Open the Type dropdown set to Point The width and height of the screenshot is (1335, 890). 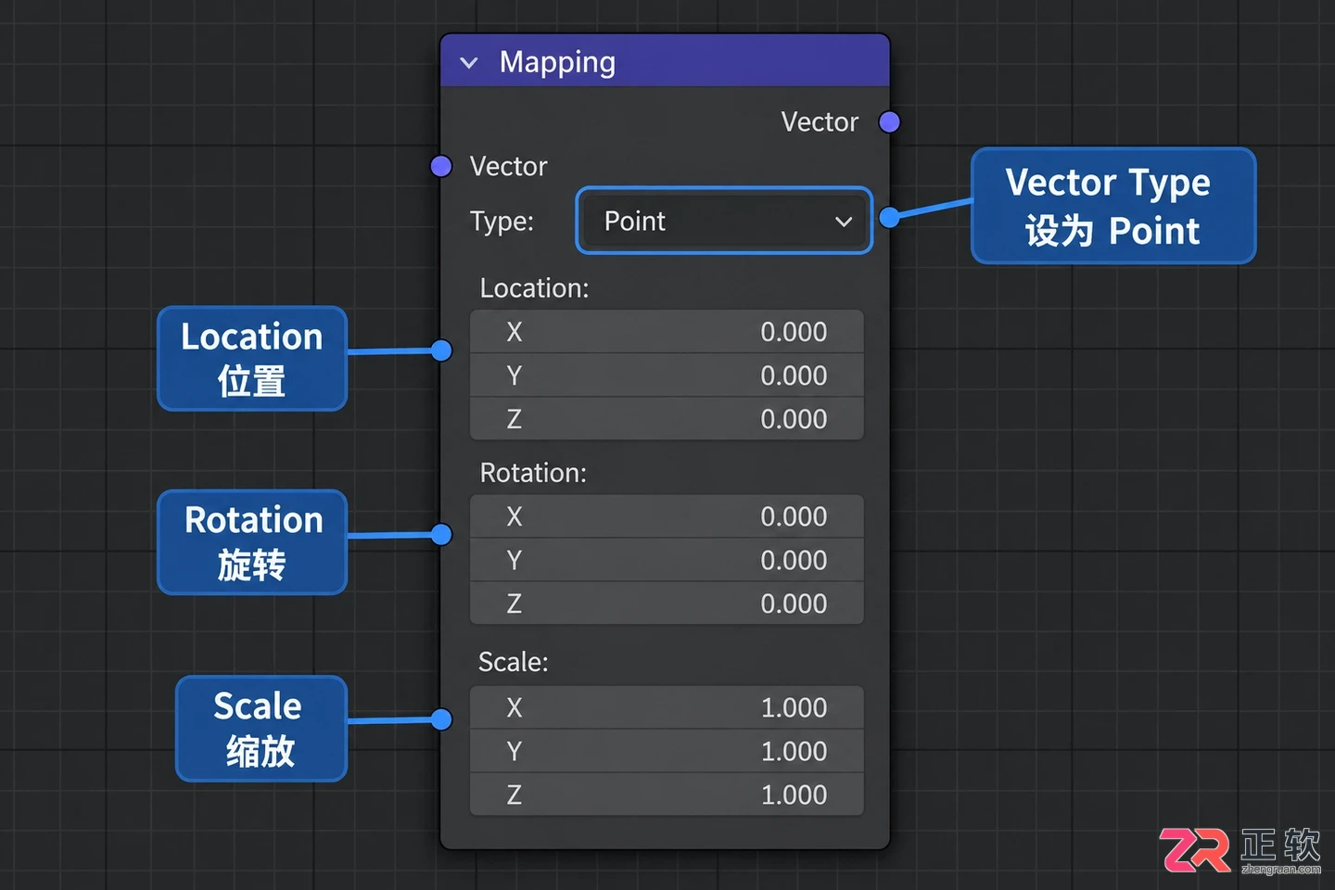[x=724, y=221]
